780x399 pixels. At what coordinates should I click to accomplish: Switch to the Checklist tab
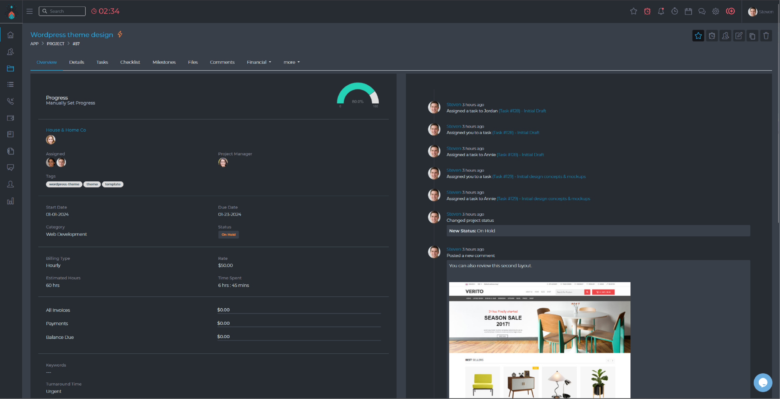coord(130,62)
